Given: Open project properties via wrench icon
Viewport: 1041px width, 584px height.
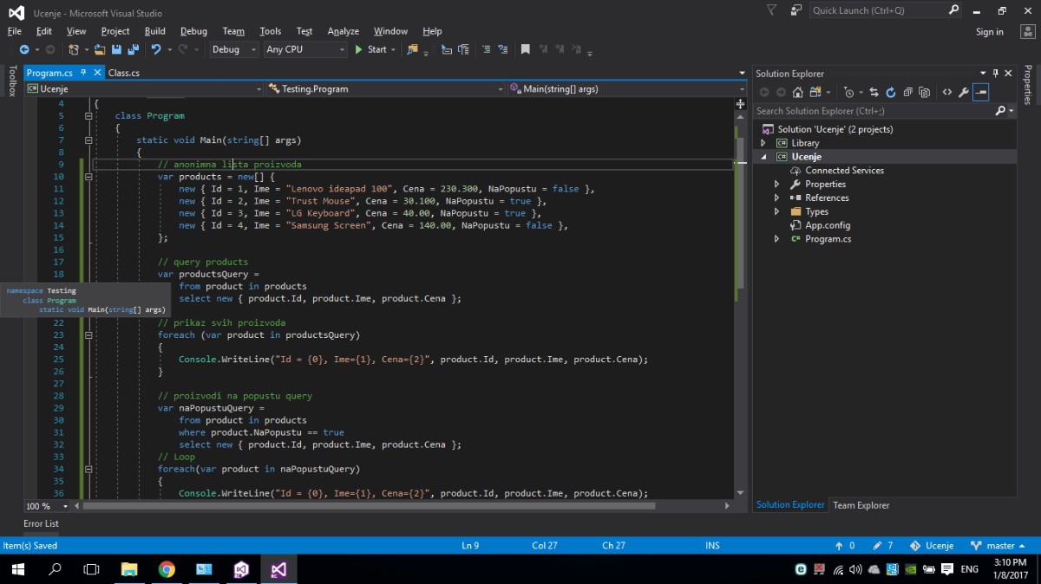Looking at the screenshot, I should point(963,92).
